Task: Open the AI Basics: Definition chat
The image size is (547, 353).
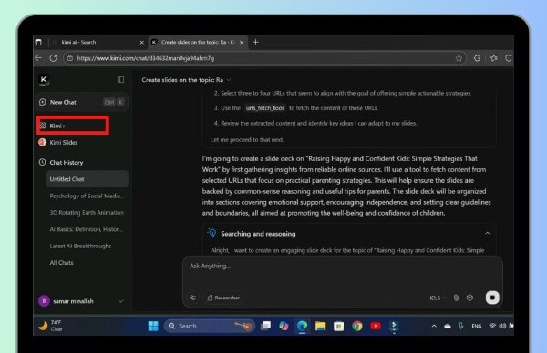Action: tap(87, 229)
